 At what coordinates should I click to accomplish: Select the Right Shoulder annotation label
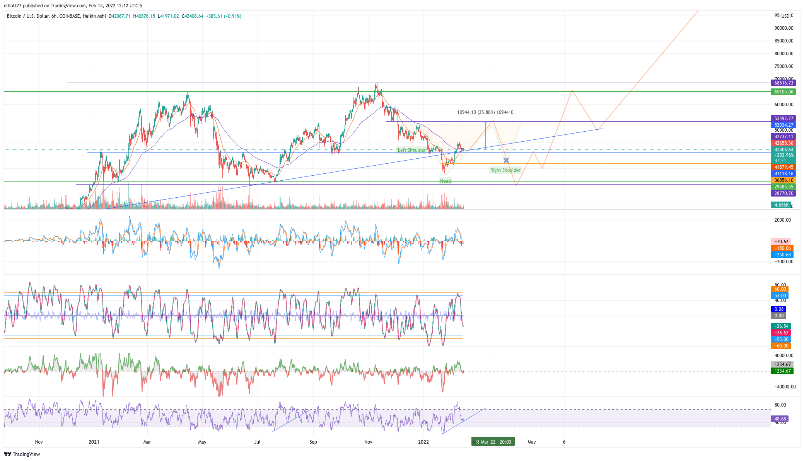[505, 170]
